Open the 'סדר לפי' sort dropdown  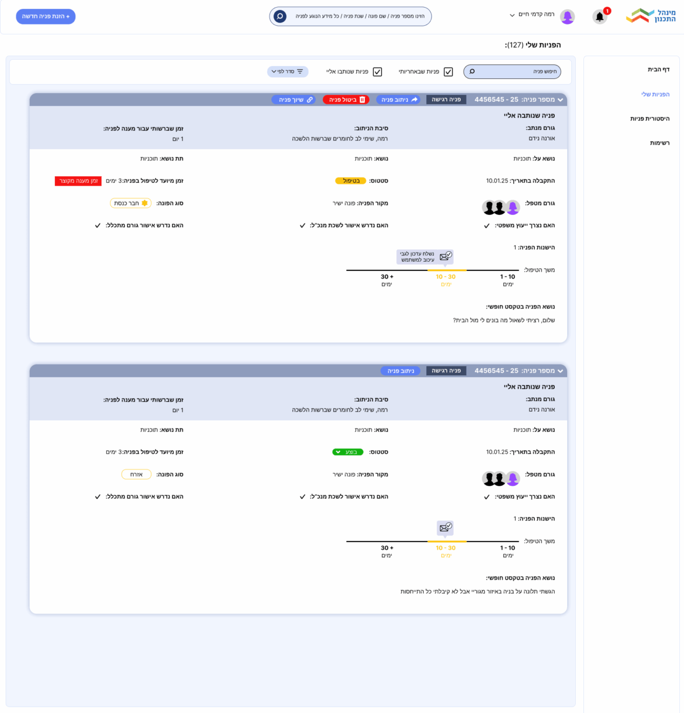pos(288,71)
